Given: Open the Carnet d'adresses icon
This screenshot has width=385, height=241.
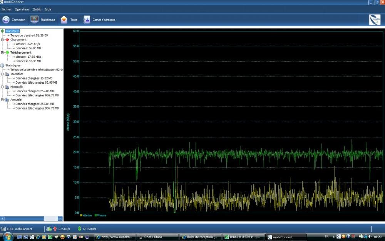Looking at the screenshot, I should click(87, 20).
